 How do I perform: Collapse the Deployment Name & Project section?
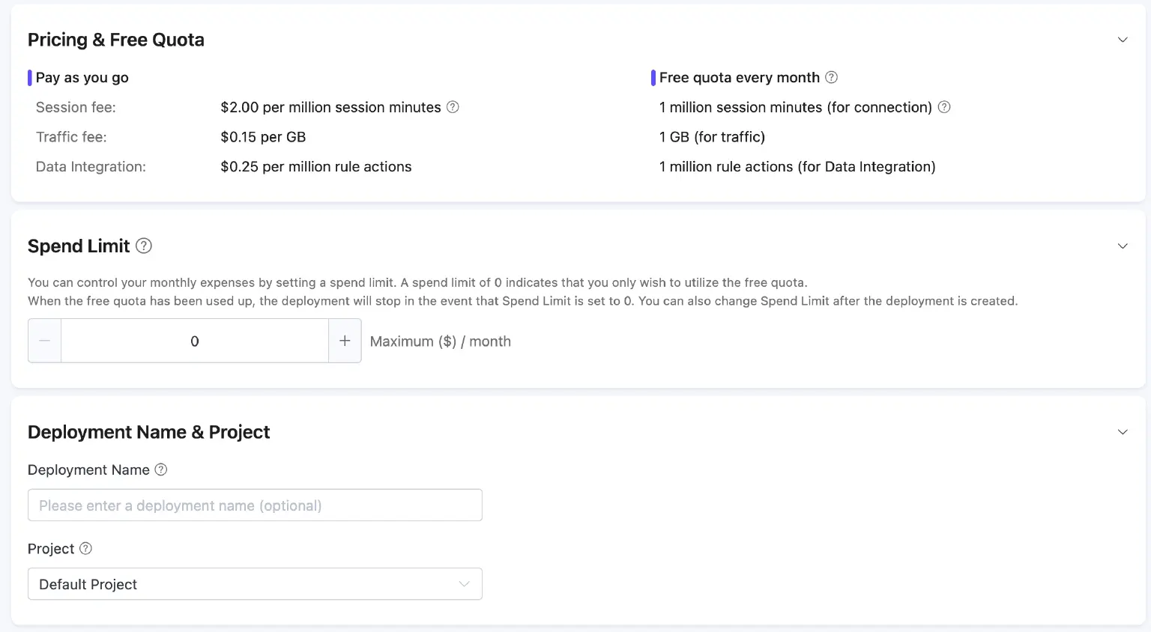[x=1122, y=432]
